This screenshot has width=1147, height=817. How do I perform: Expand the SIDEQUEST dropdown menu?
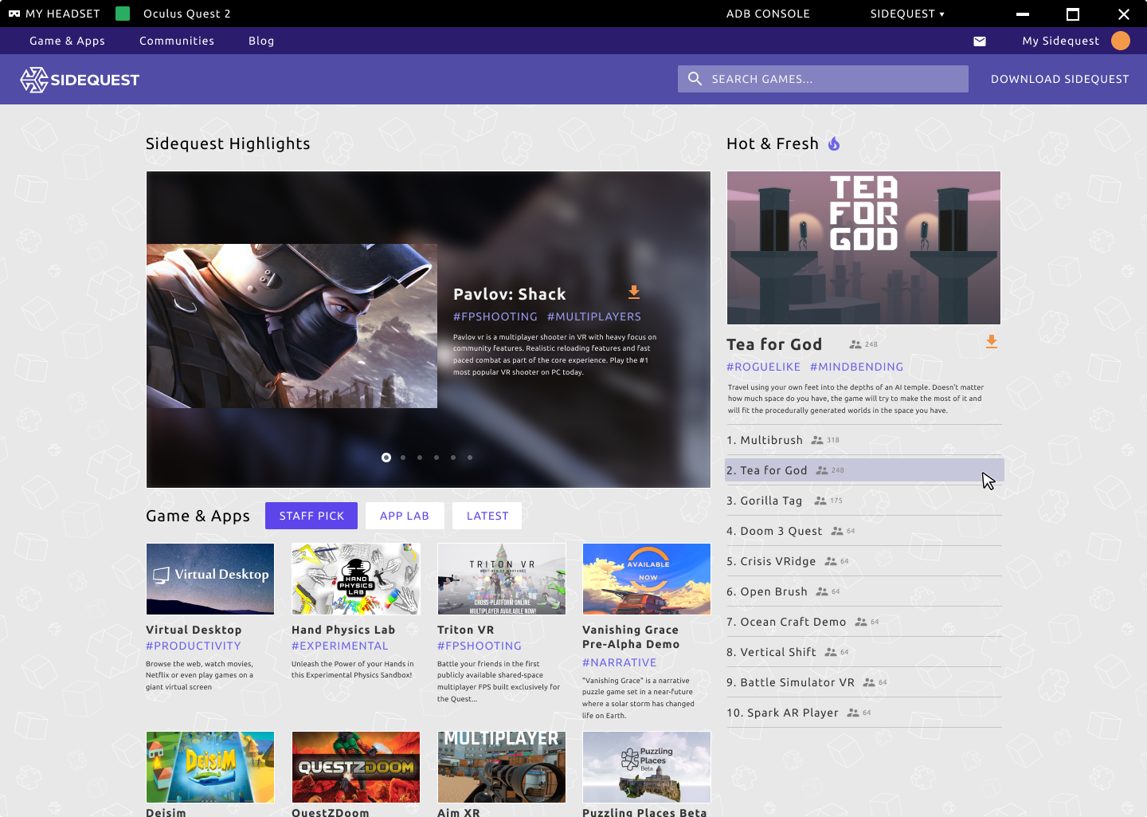(907, 14)
